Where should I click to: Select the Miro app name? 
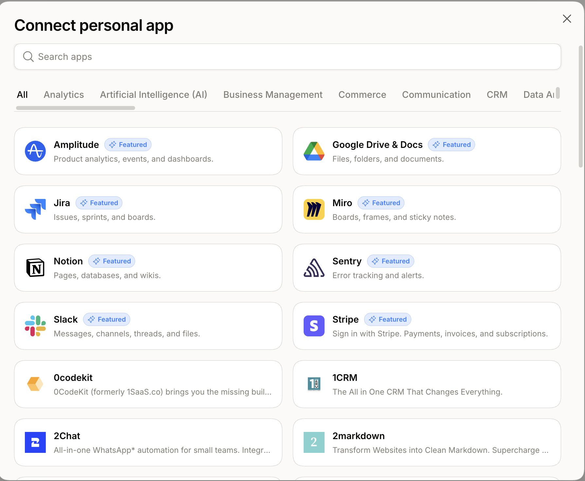(x=342, y=203)
